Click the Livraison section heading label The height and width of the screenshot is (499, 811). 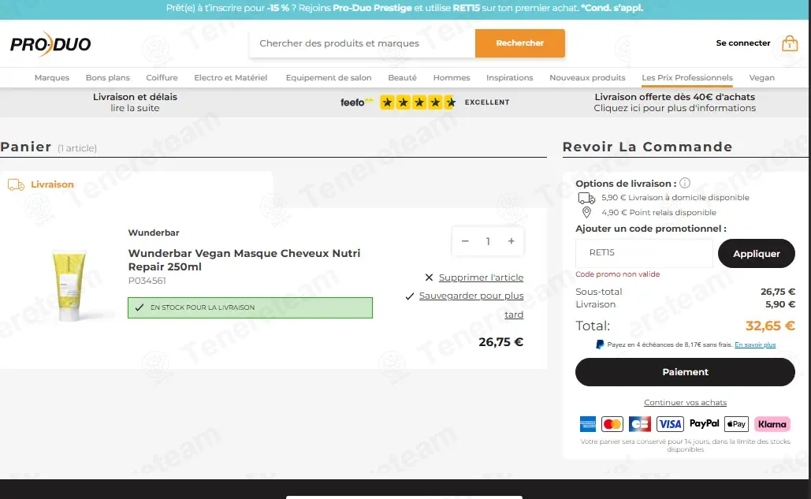[52, 184]
